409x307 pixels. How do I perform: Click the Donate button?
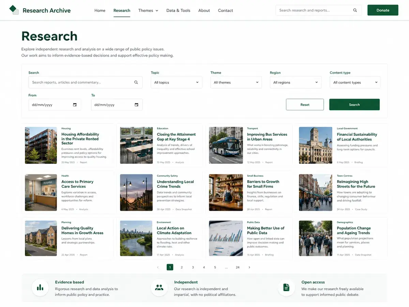pyautogui.click(x=383, y=10)
